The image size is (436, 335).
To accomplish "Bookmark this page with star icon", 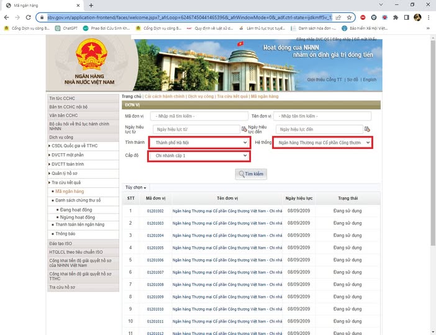I will pyautogui.click(x=349, y=17).
